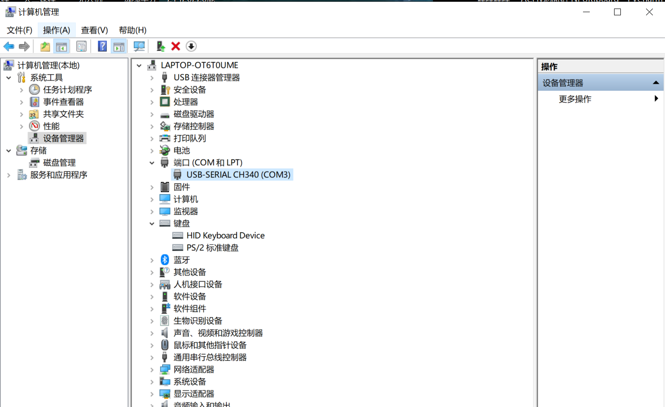Click the blue help question mark icon
Screen dimensions: 665x407
pyautogui.click(x=102, y=46)
